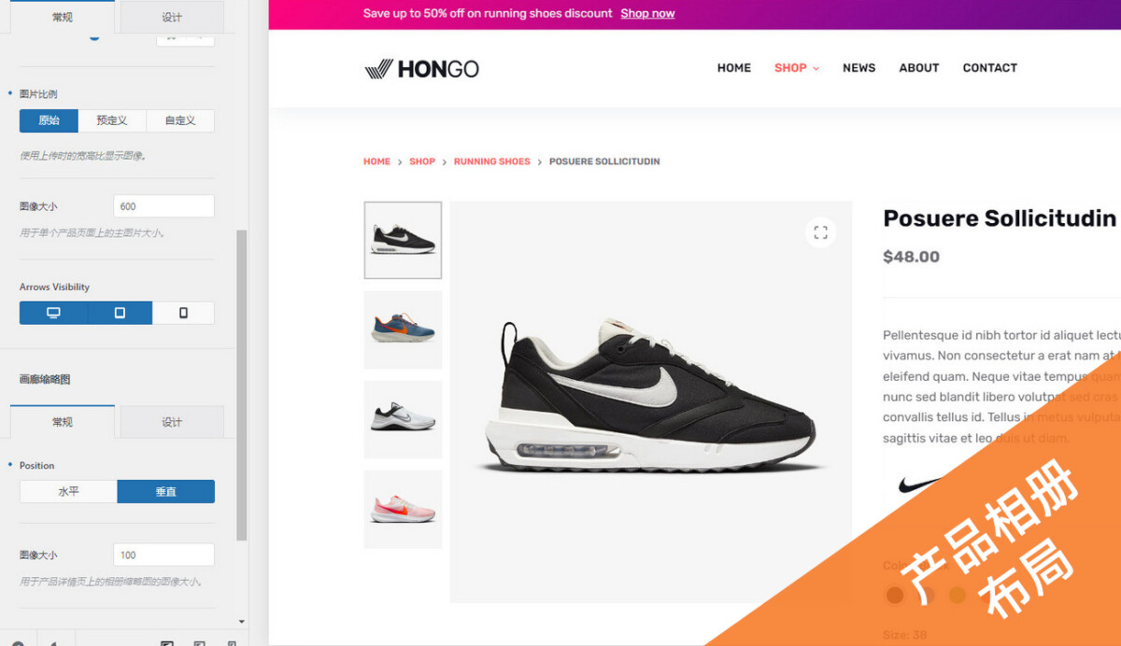Set thumbnail position to 垂直
The image size is (1121, 646).
tap(165, 491)
